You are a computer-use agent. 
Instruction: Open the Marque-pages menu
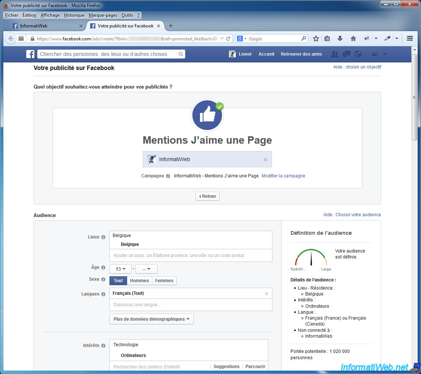pyautogui.click(x=103, y=15)
